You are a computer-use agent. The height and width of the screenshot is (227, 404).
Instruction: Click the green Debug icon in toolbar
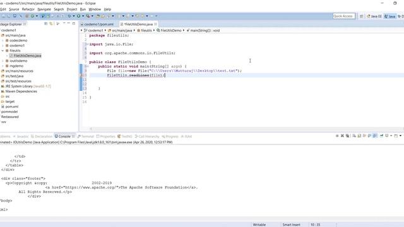[x=69, y=16]
